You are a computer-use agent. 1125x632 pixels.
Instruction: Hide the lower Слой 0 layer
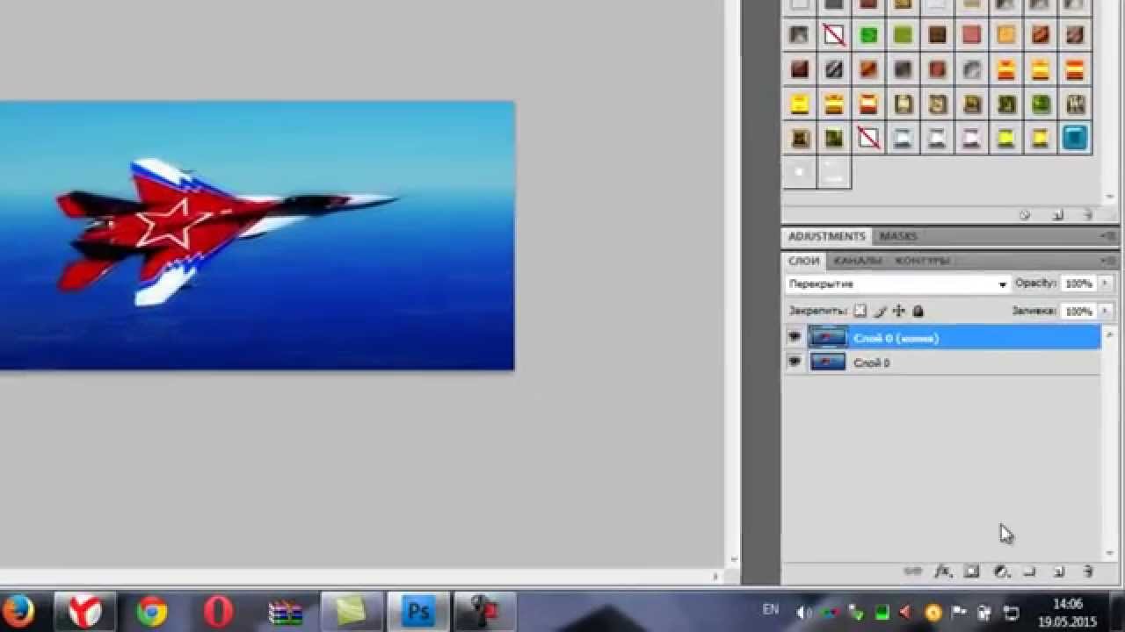click(795, 362)
